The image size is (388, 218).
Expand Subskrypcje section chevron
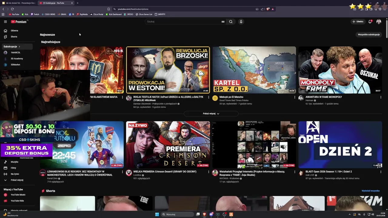click(19, 47)
